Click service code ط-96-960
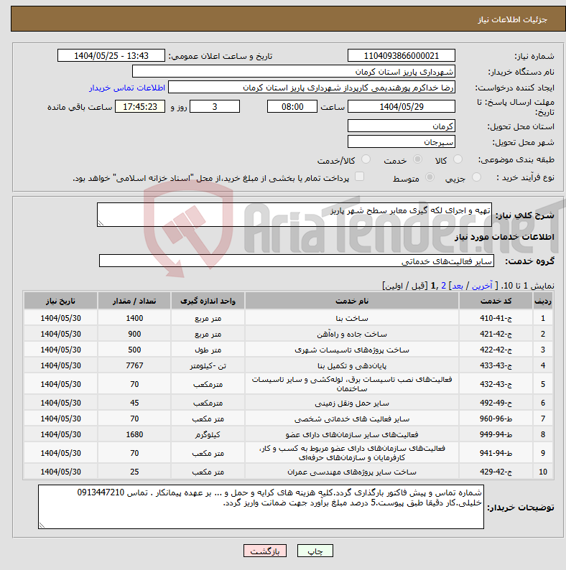Viewport: 566px width, 570px height. [x=496, y=419]
